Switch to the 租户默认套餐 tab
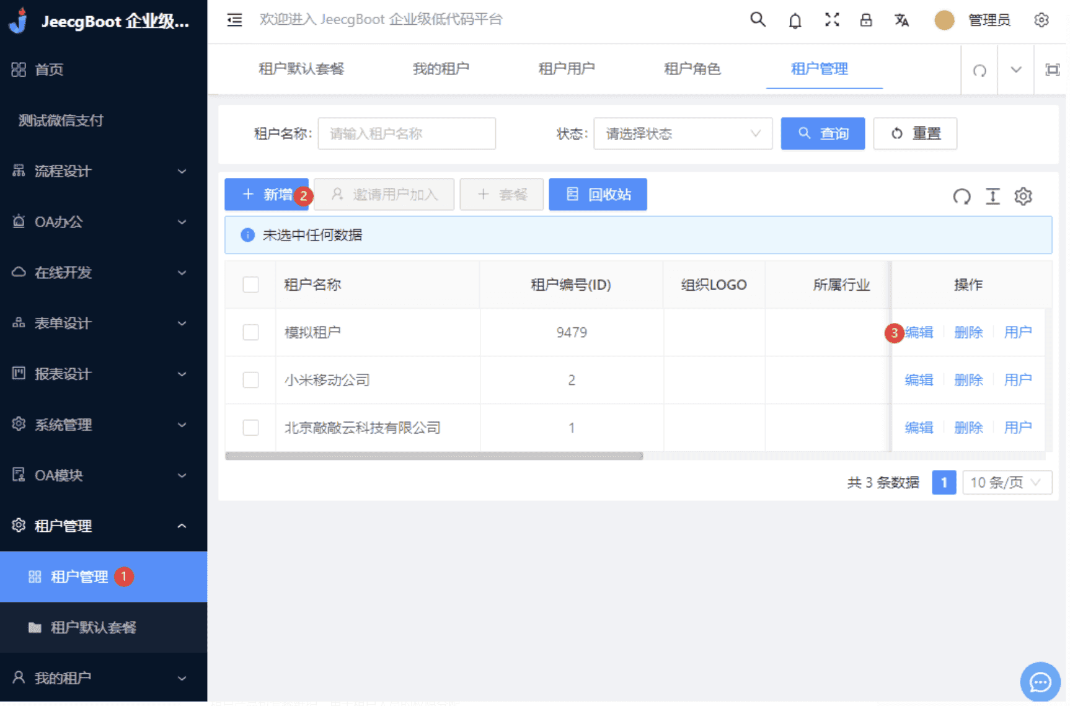The height and width of the screenshot is (706, 1070). pyautogui.click(x=301, y=69)
